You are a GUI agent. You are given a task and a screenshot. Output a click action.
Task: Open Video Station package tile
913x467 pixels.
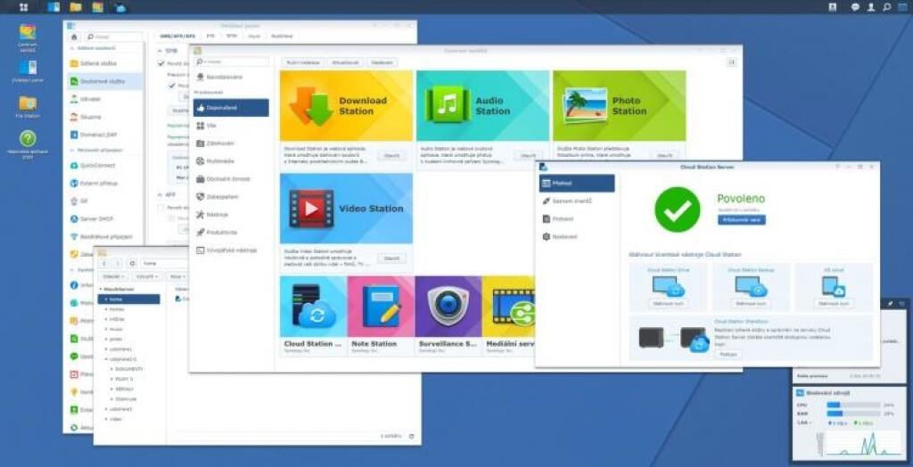[x=346, y=208]
